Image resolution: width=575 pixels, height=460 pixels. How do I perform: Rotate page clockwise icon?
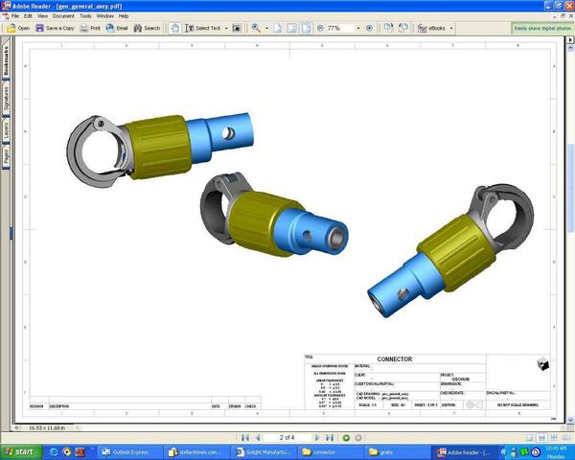[388, 28]
